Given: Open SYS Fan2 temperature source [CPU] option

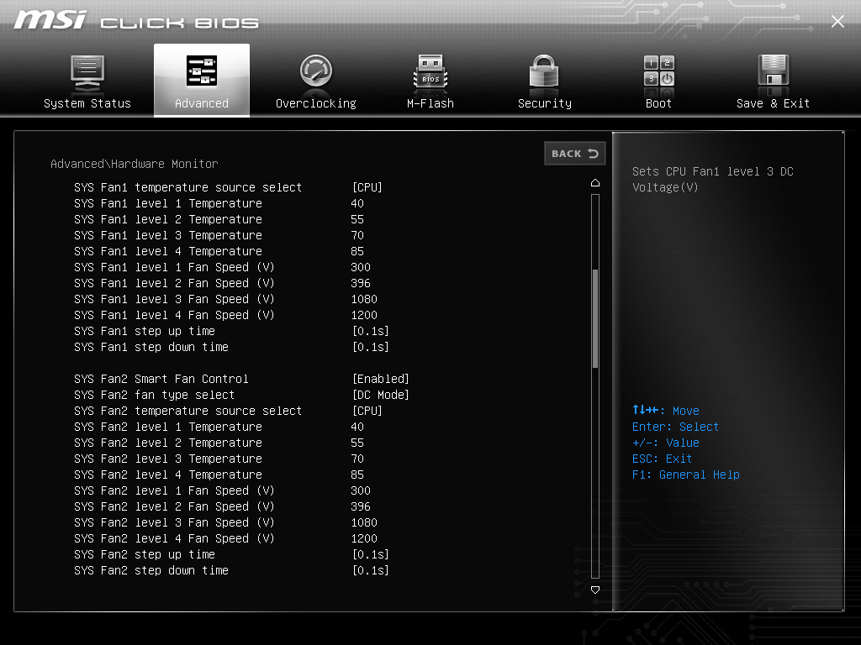Looking at the screenshot, I should point(367,411).
